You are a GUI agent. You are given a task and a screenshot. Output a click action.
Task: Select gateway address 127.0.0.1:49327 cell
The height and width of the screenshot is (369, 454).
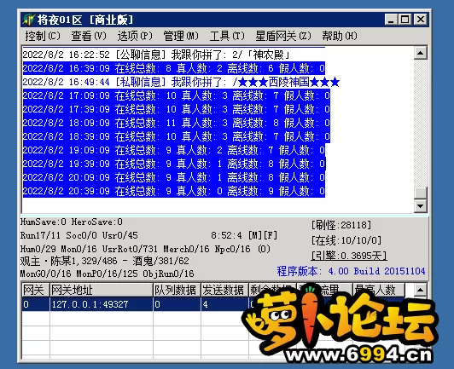tap(102, 304)
